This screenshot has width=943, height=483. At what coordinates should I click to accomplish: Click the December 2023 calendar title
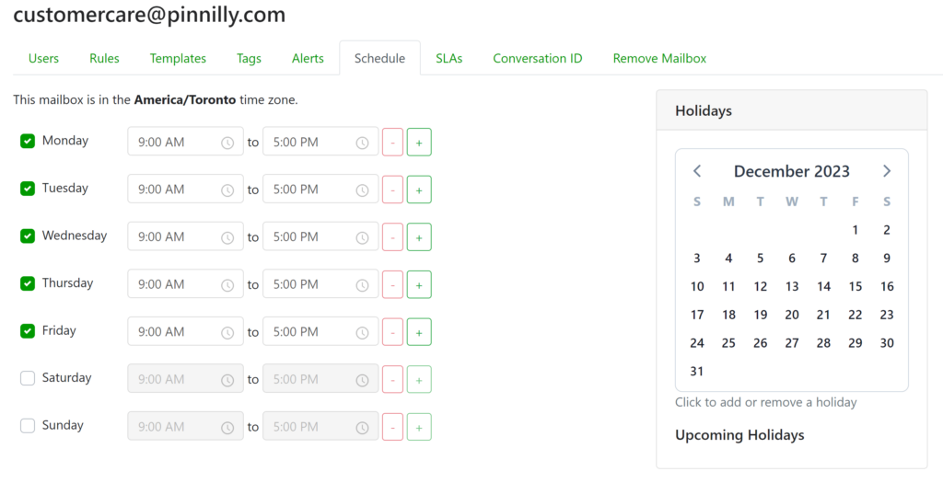click(x=791, y=171)
